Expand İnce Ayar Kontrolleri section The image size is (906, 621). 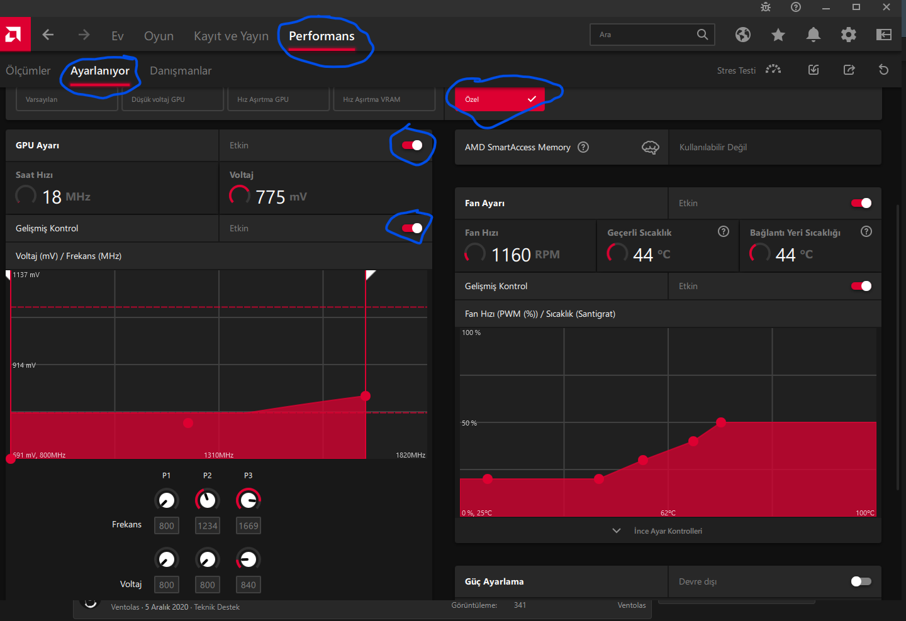click(668, 531)
